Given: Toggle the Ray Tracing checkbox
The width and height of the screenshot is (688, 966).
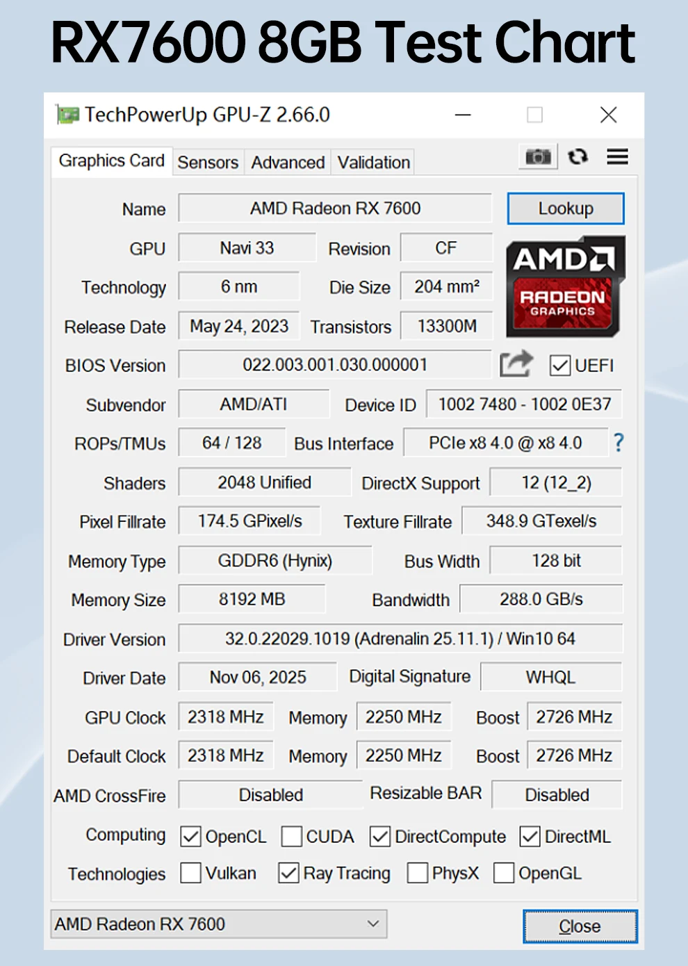Looking at the screenshot, I should (288, 873).
